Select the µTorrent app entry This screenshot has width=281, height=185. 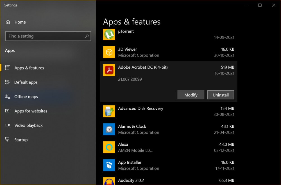coord(169,34)
